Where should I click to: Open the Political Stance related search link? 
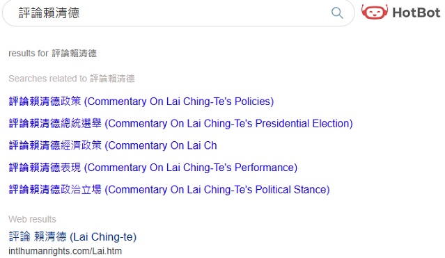(169, 189)
